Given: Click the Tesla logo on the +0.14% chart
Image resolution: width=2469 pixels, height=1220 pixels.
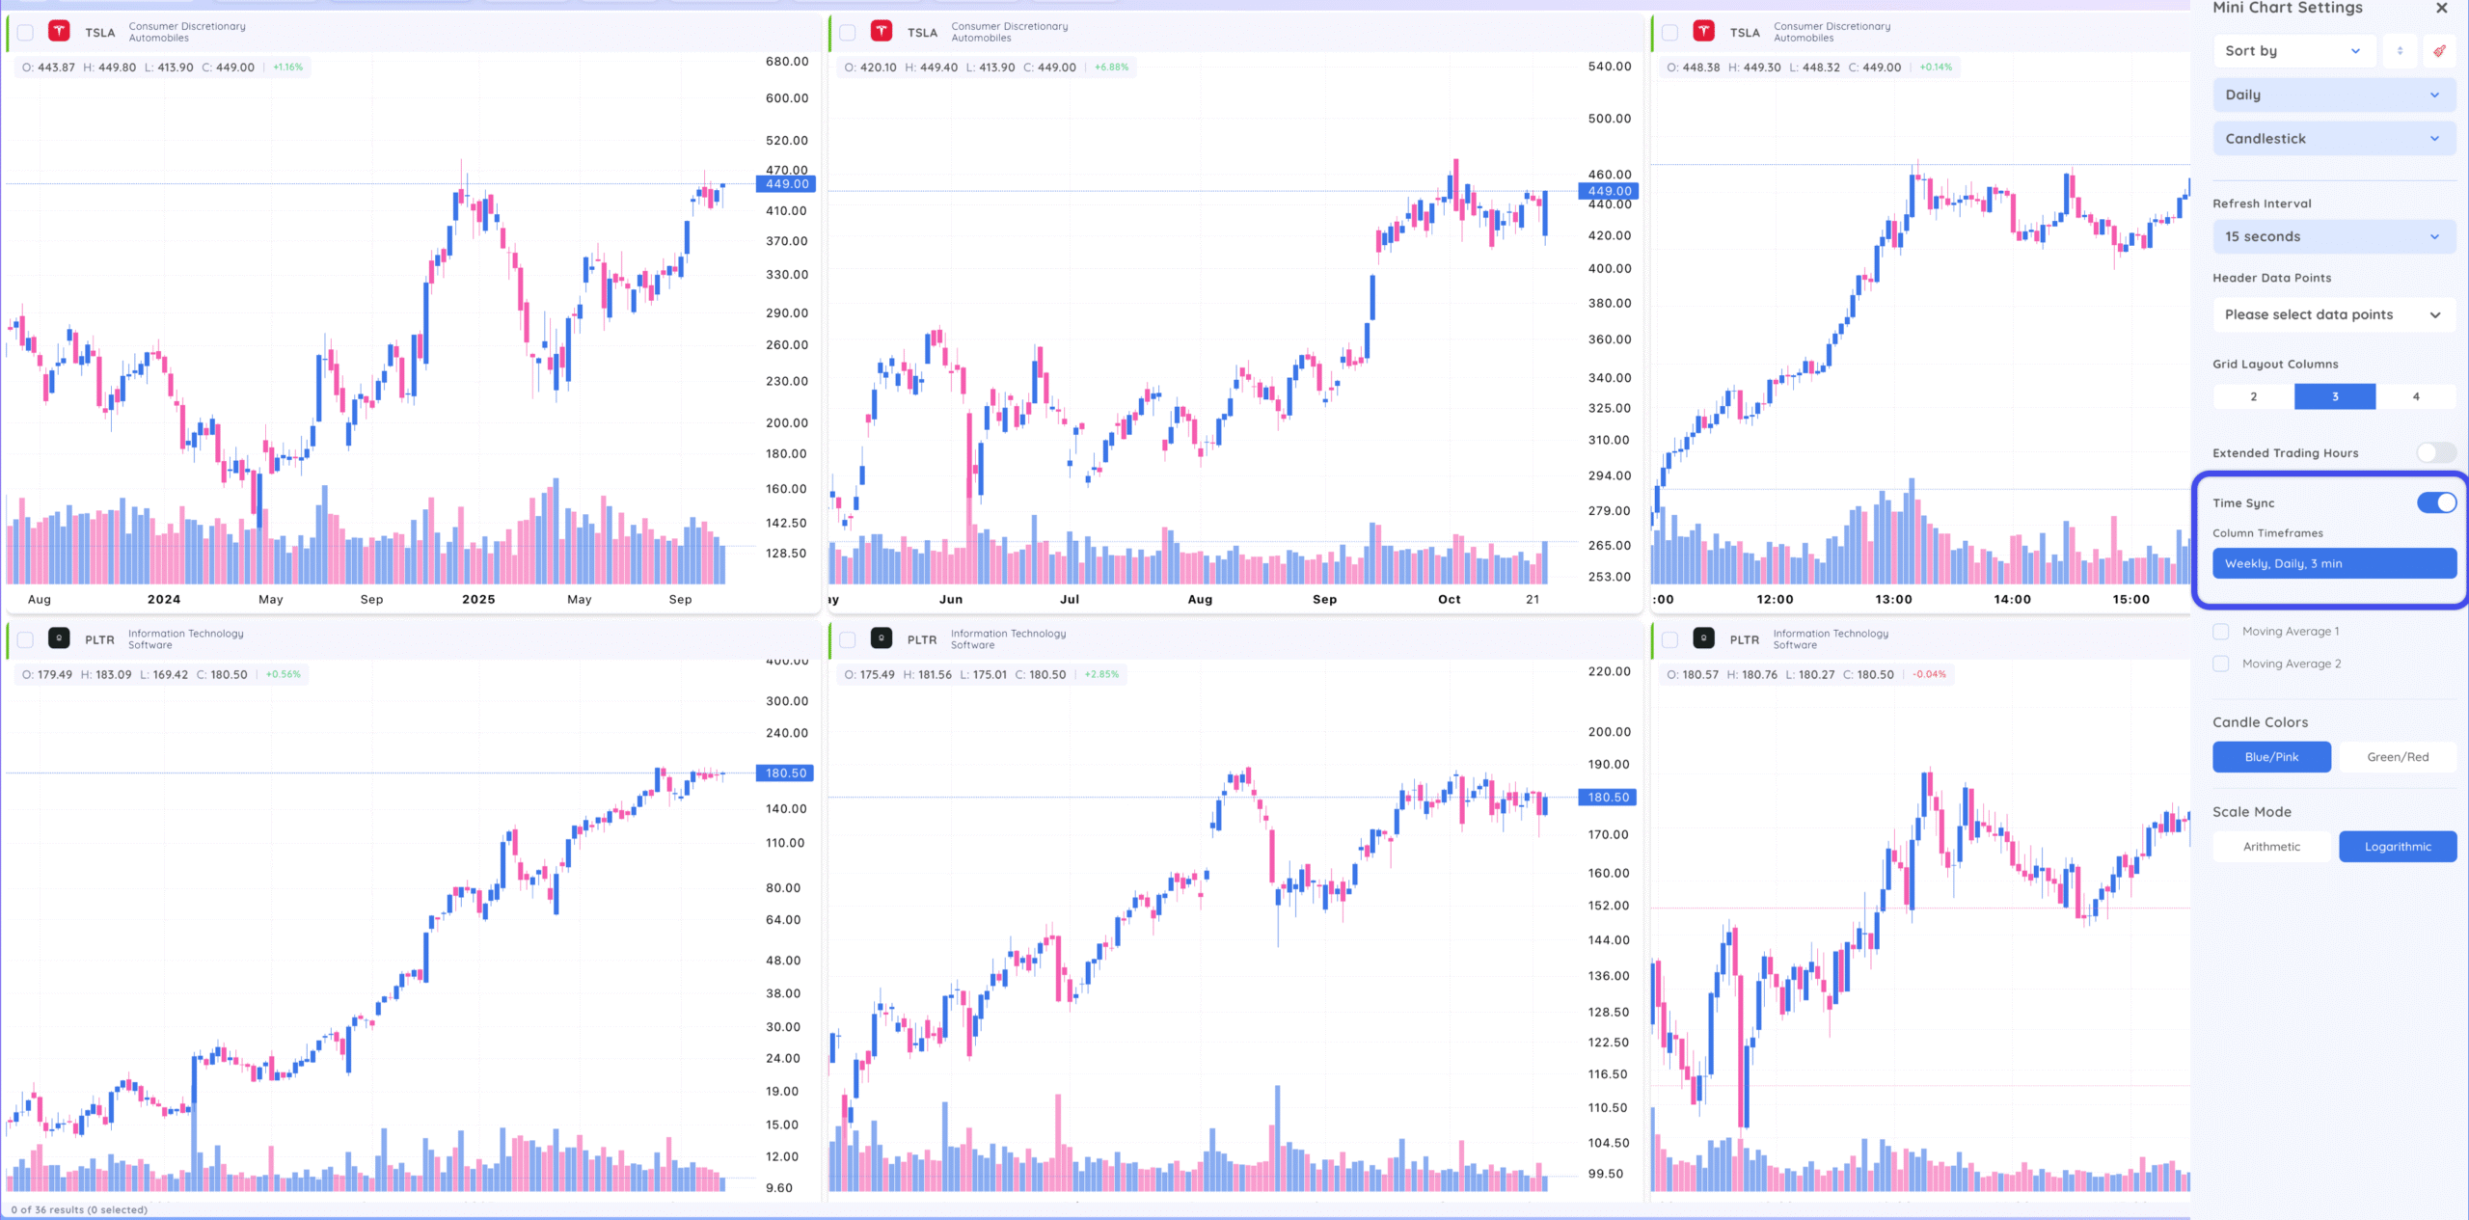Looking at the screenshot, I should 1704,32.
